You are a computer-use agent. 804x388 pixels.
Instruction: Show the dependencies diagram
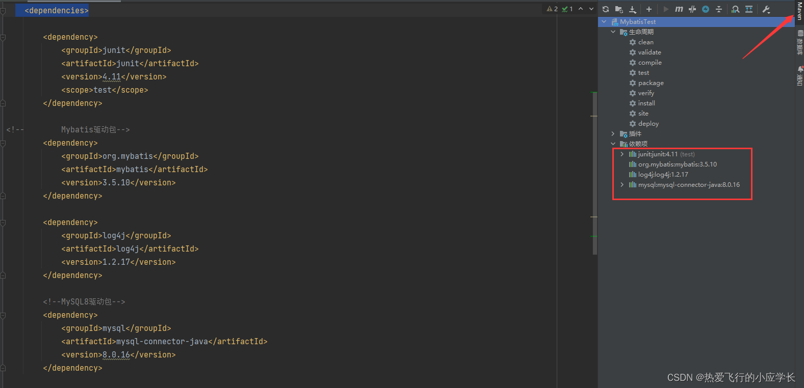749,9
